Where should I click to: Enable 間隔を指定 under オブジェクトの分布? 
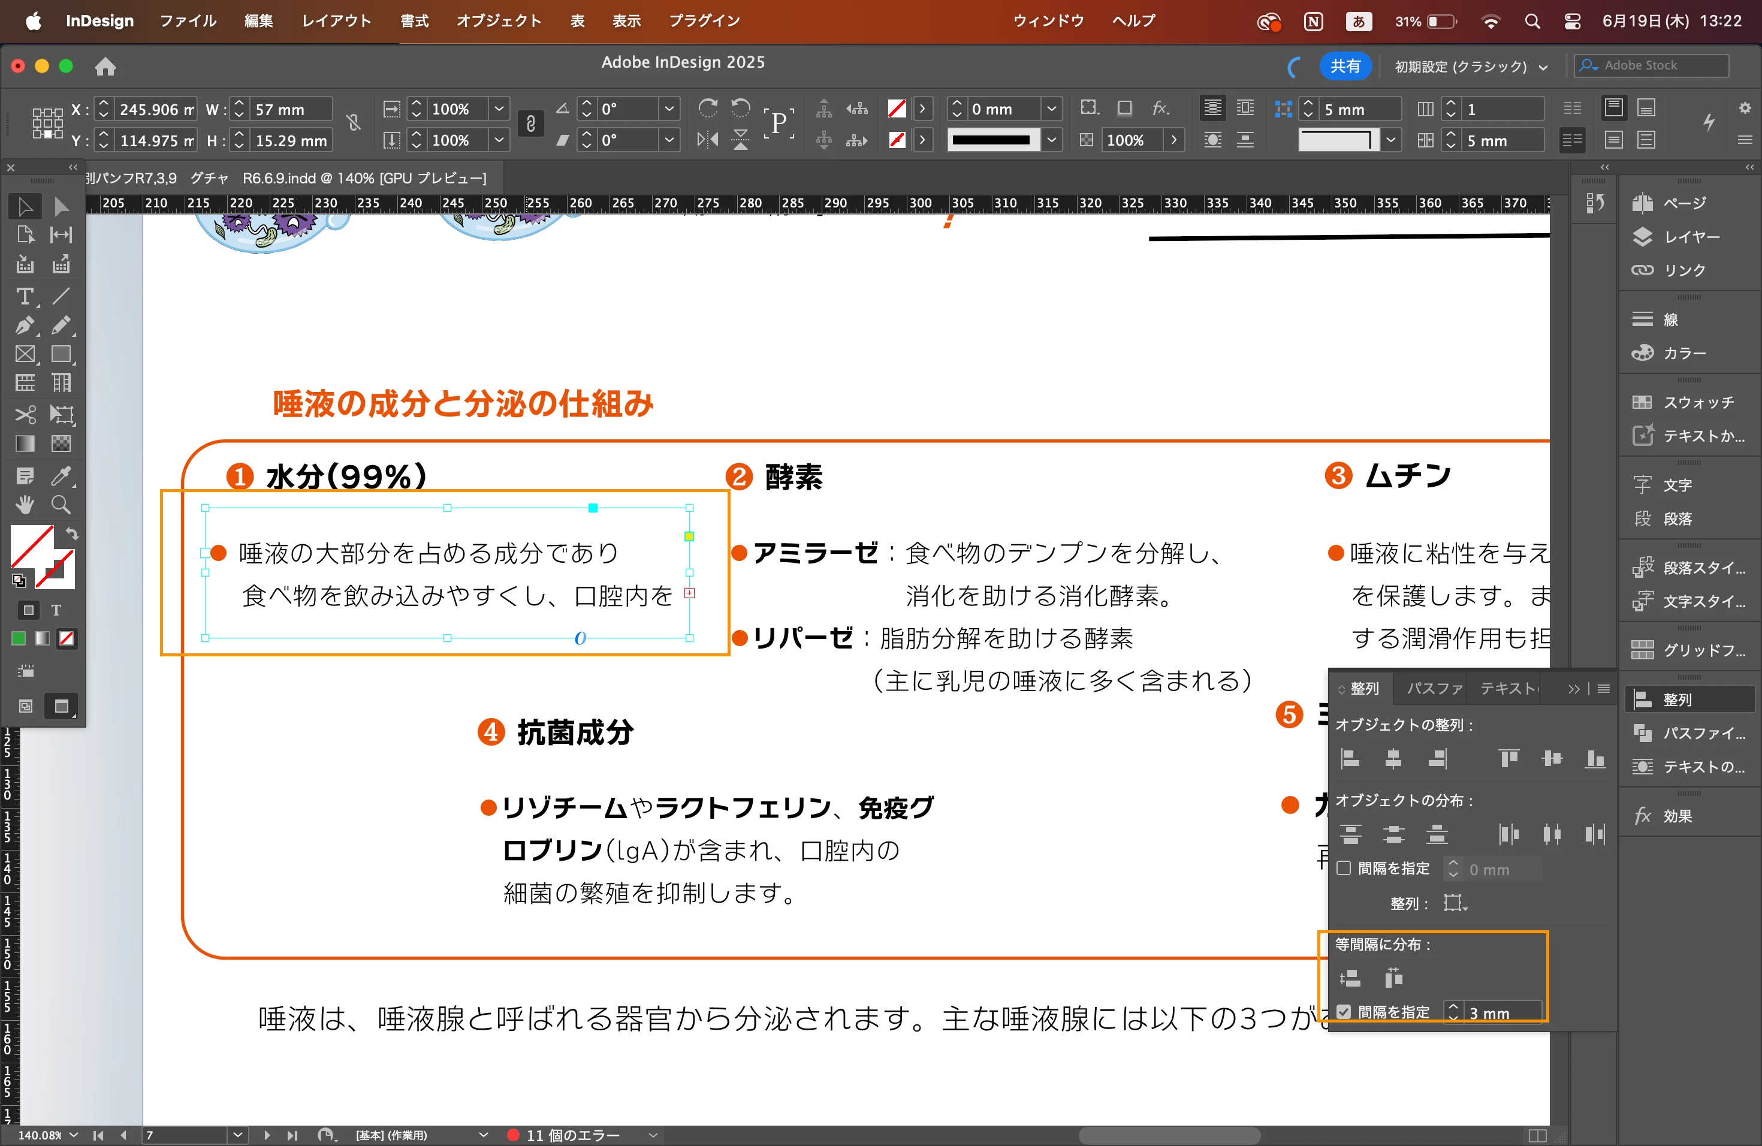click(1344, 868)
